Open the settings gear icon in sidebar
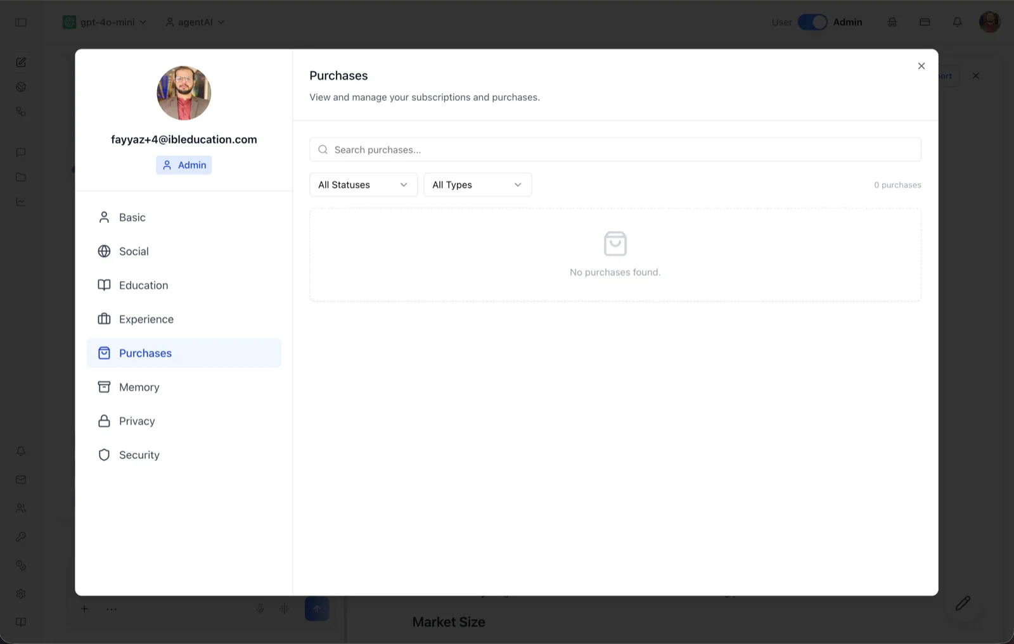The width and height of the screenshot is (1014, 644). click(x=21, y=593)
